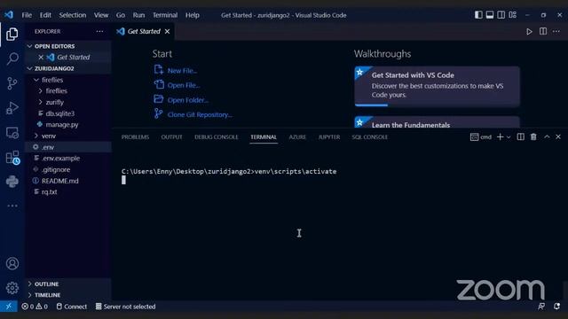Open the Source Control view

(12, 83)
